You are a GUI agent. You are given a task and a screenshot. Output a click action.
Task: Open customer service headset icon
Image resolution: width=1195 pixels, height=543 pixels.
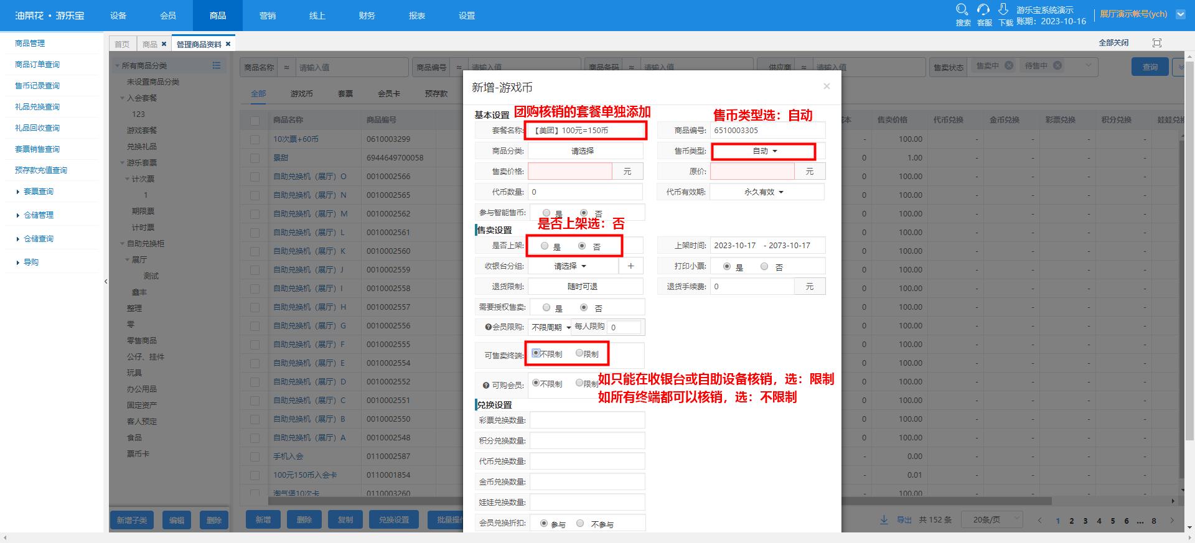pos(983,9)
